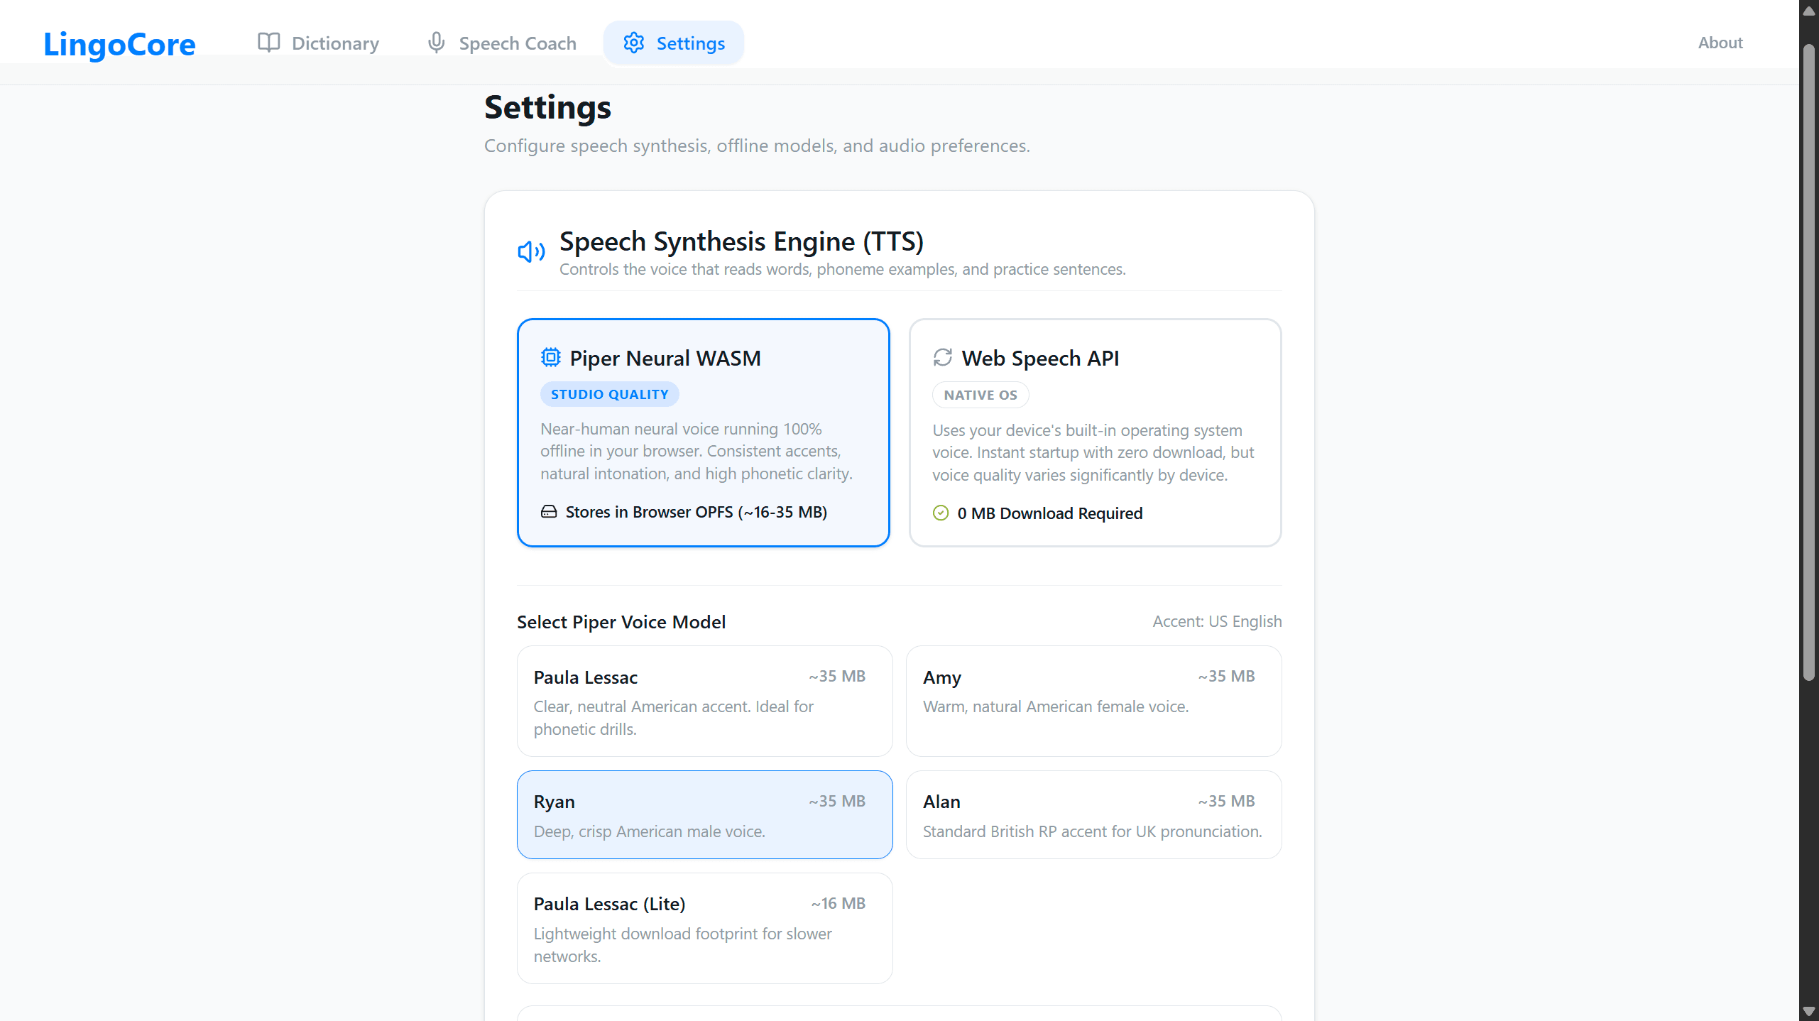1819x1021 pixels.
Task: Choose the Paula Lessac (Lite) voice model
Action: 704,928
